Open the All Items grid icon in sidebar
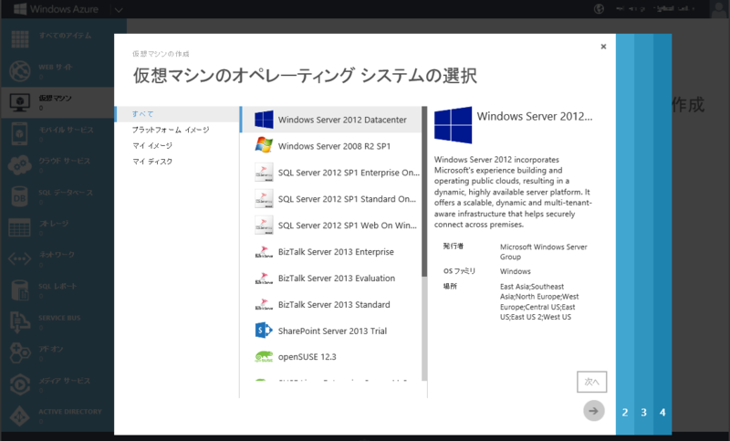Viewport: 730px width, 441px height. coord(20,39)
